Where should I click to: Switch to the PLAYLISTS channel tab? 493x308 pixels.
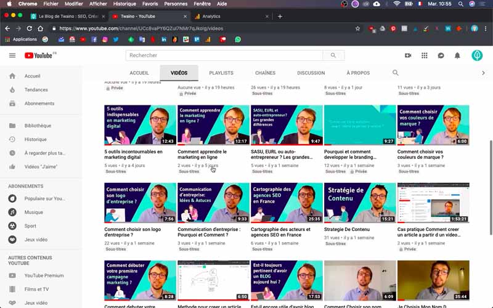(221, 73)
